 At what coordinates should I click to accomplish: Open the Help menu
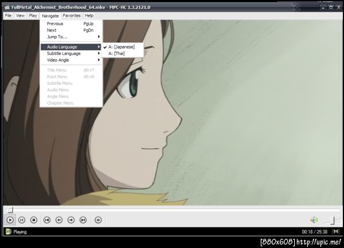(x=89, y=15)
